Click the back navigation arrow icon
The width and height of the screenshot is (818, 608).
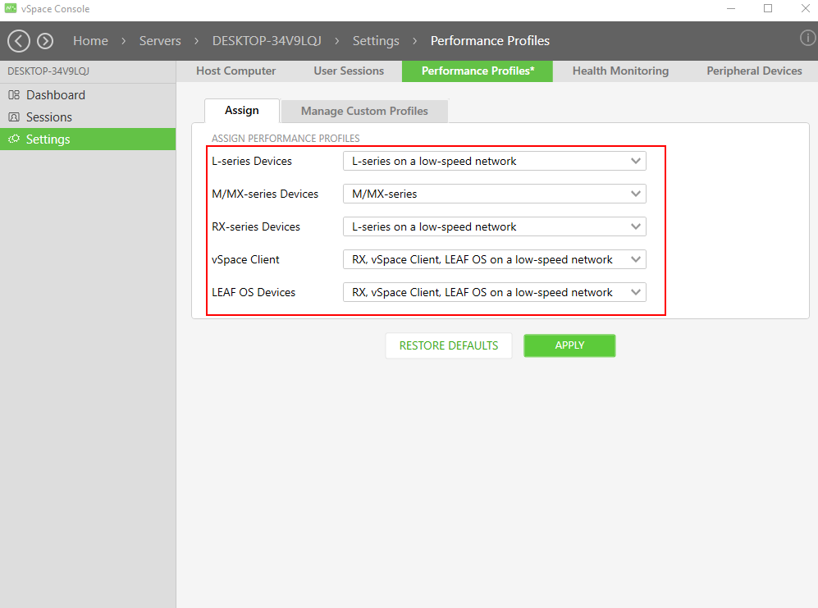(x=19, y=41)
